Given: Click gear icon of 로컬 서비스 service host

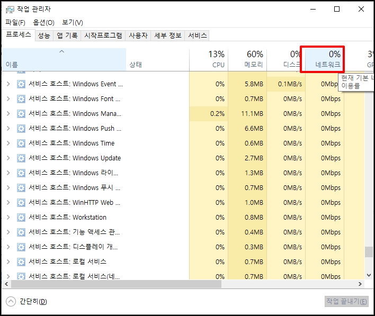Looking at the screenshot, I should point(21,262).
